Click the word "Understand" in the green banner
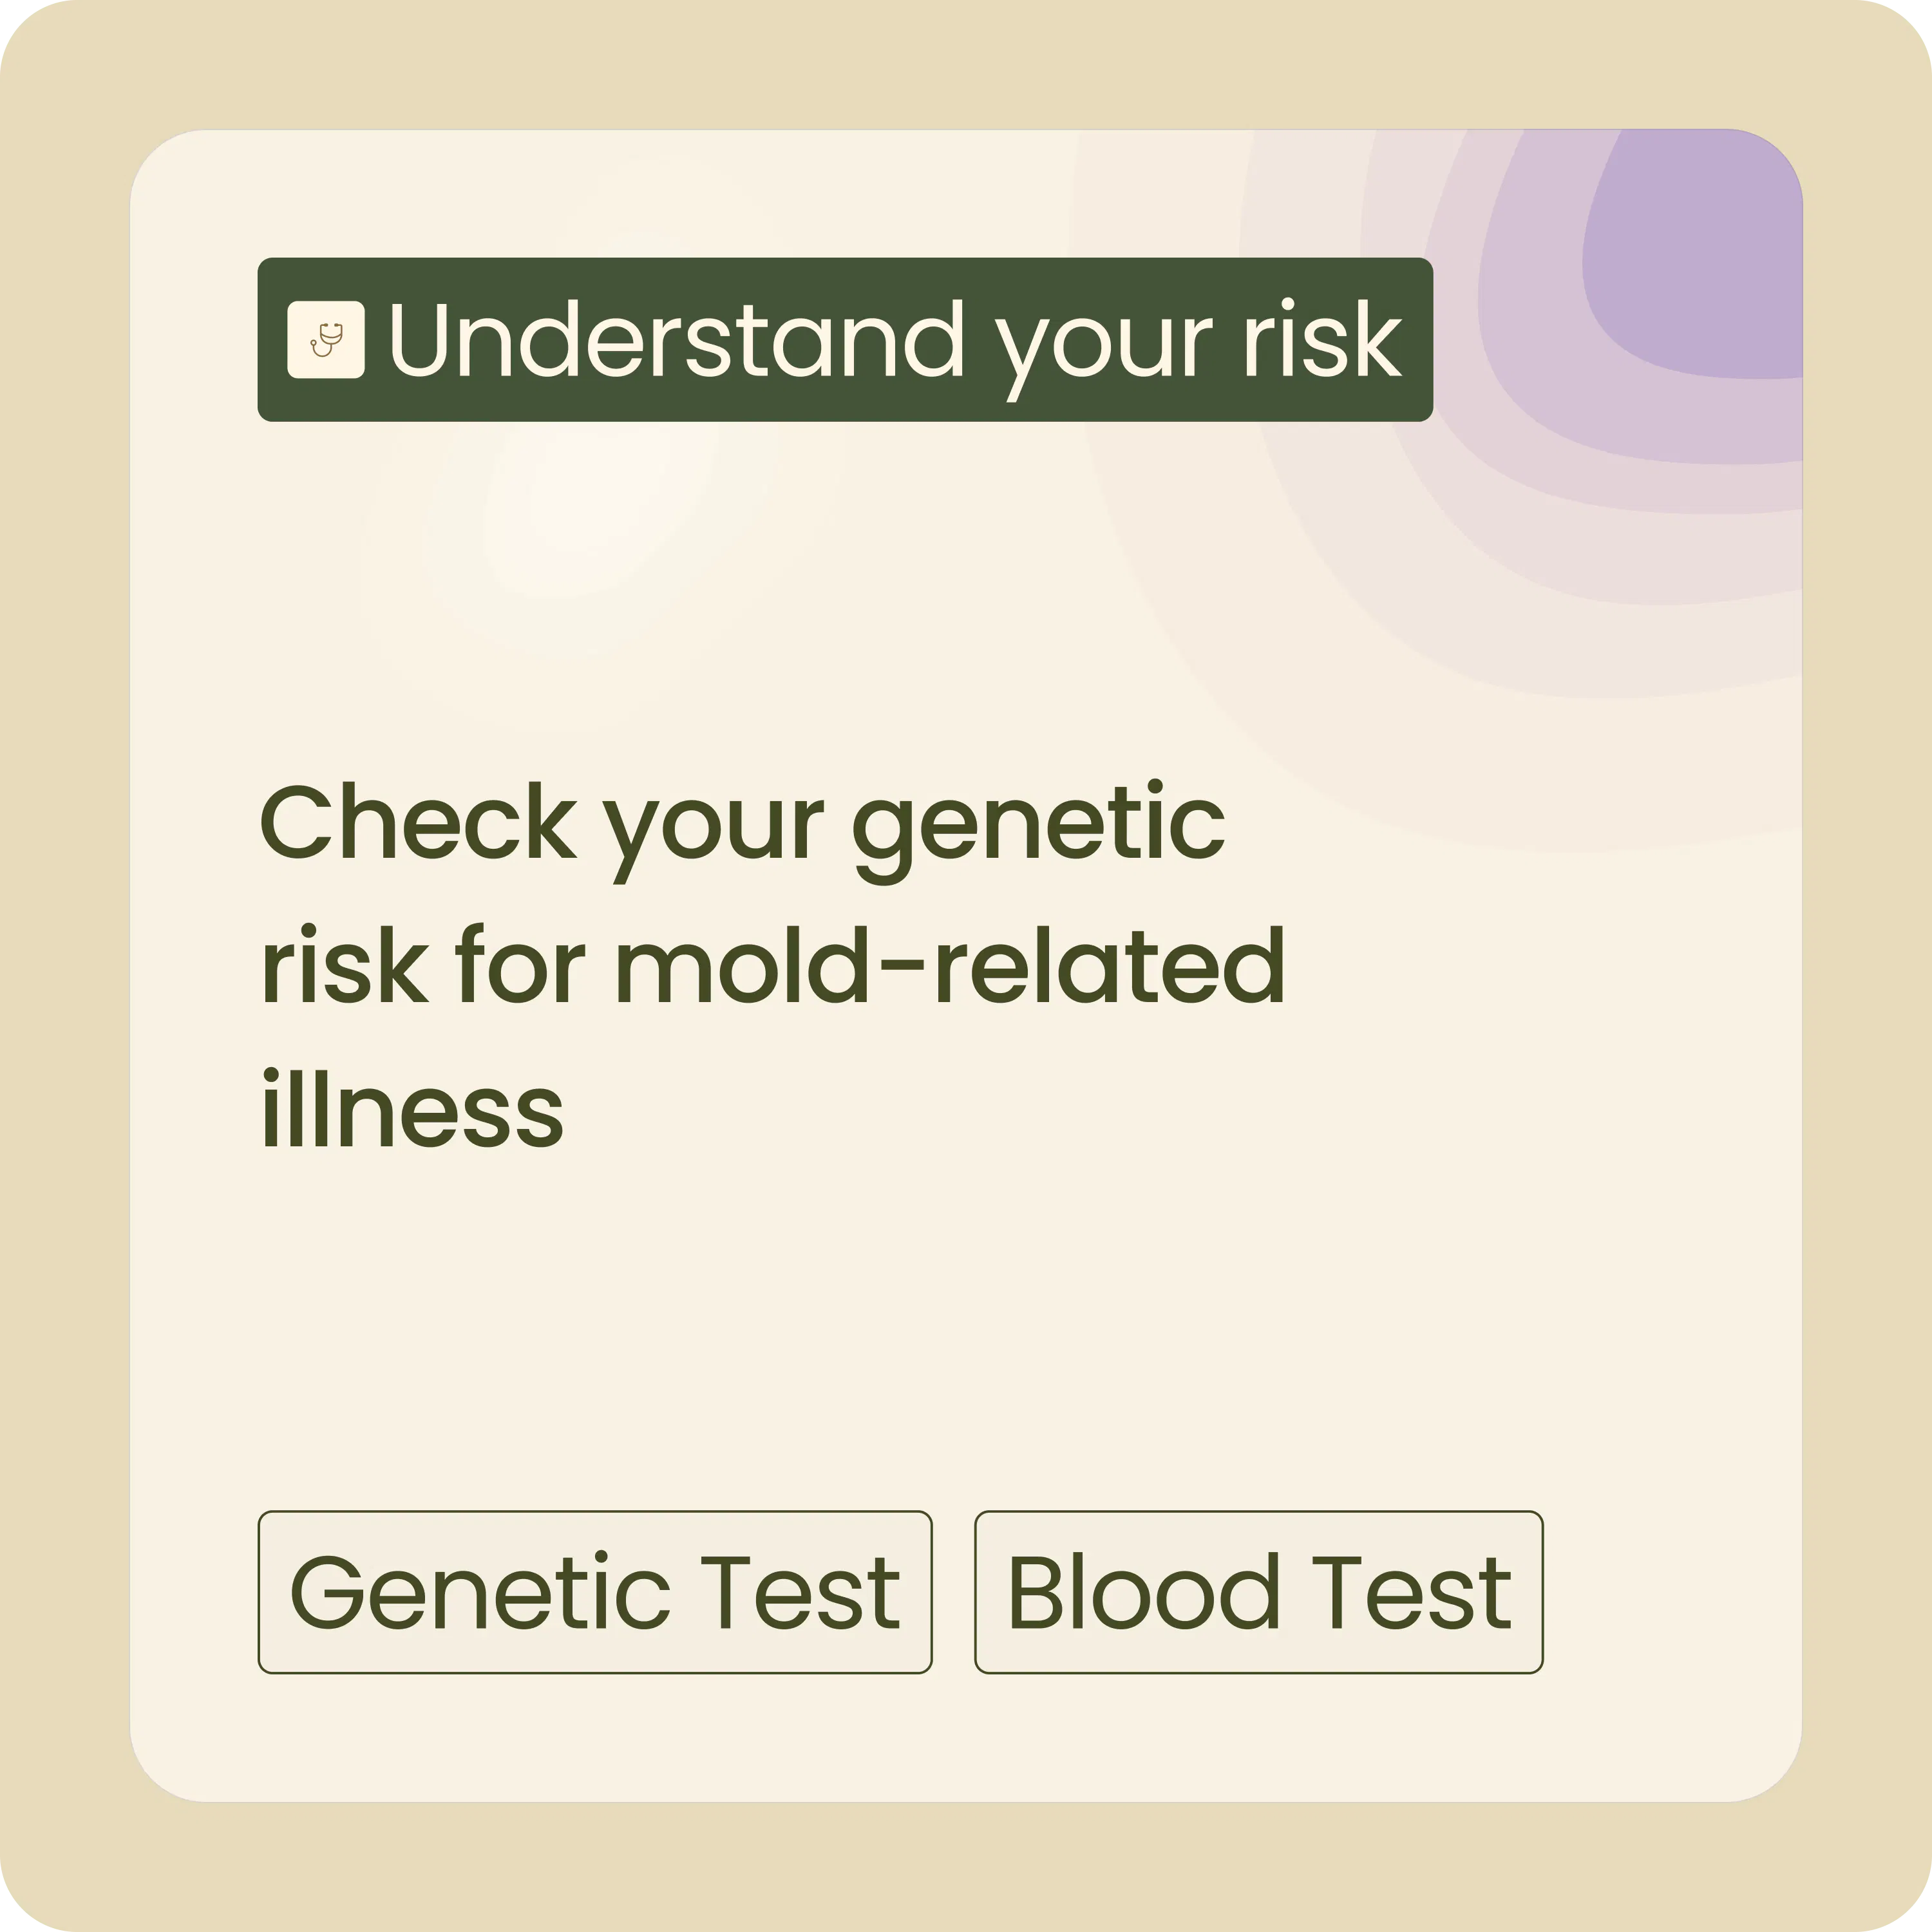This screenshot has width=1932, height=1932. [676, 340]
